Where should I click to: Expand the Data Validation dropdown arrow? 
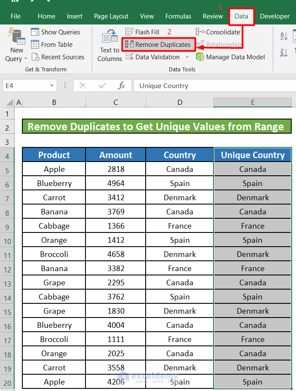[187, 57]
